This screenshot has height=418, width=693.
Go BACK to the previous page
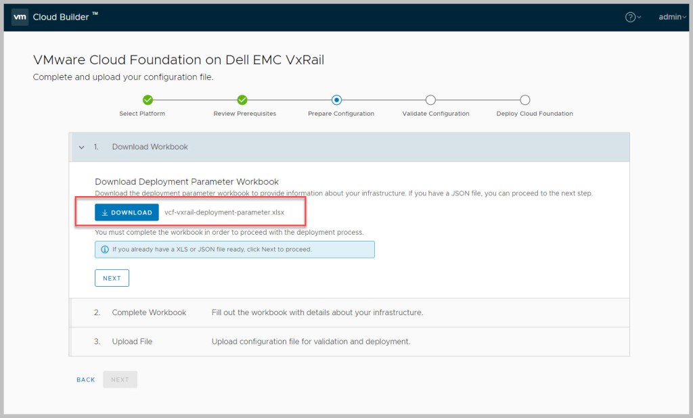click(86, 379)
